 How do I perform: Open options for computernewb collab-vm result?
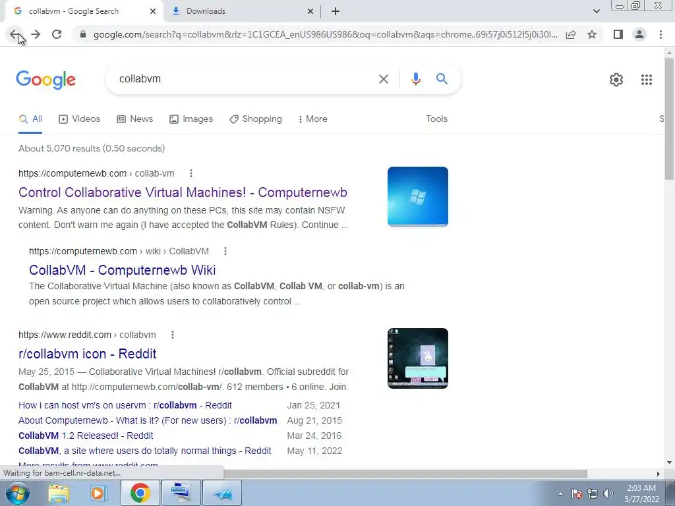pos(191,173)
